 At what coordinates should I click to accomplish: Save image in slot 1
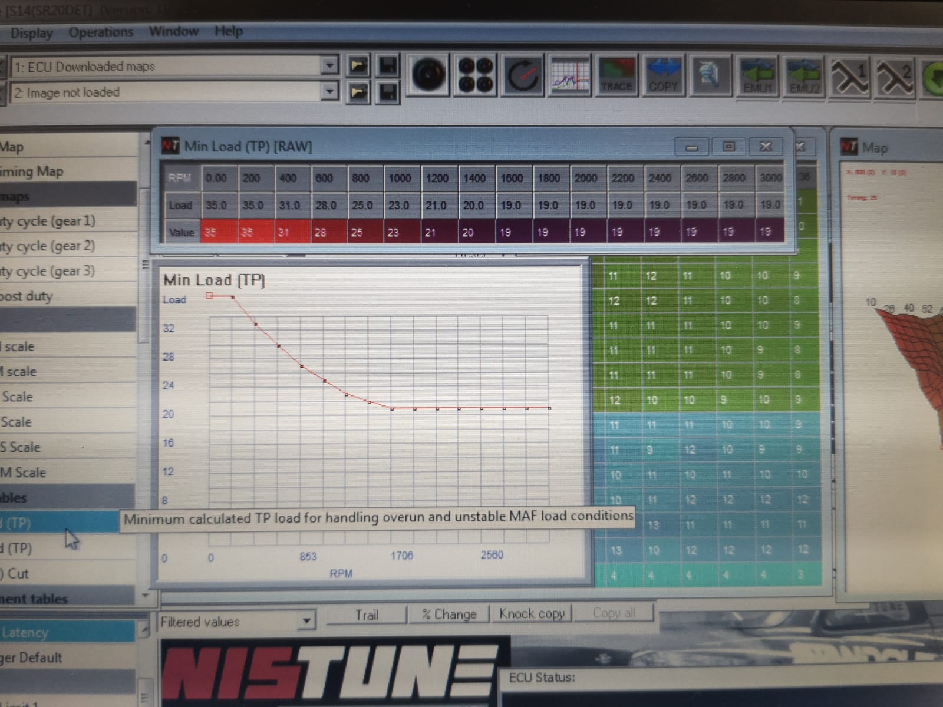pyautogui.click(x=387, y=65)
